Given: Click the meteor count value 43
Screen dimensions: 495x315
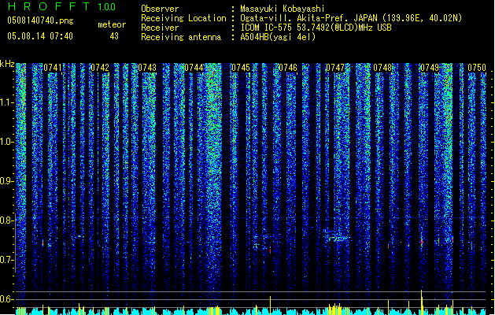Looking at the screenshot, I should tap(114, 36).
